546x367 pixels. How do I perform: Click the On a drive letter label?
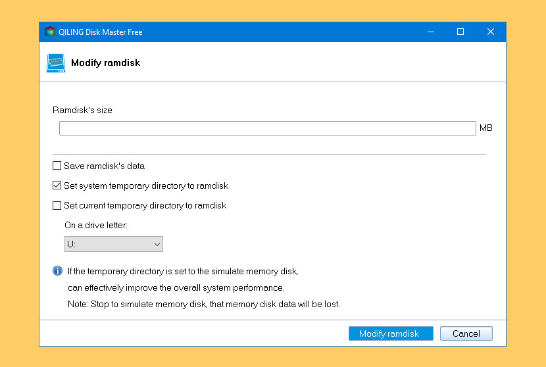(95, 225)
